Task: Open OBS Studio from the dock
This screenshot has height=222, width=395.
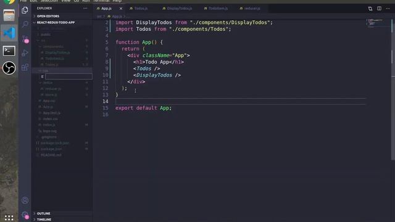Action: (9, 68)
